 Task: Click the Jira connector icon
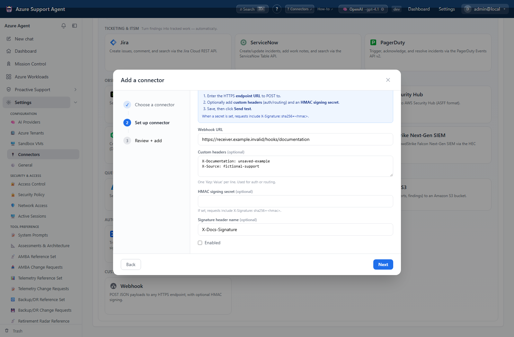pos(113,42)
